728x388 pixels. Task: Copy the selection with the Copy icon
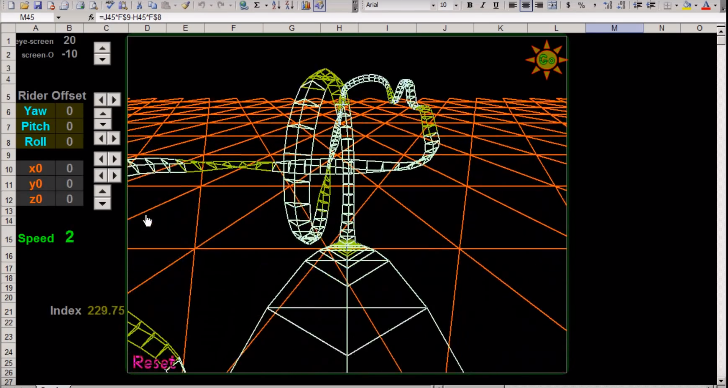point(153,5)
